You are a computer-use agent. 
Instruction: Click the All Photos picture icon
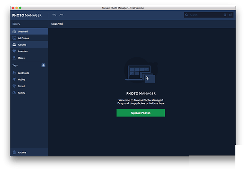pos(14,38)
